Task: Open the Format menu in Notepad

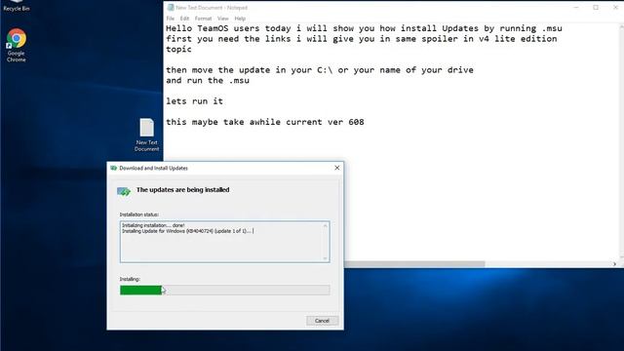Action: (x=203, y=19)
